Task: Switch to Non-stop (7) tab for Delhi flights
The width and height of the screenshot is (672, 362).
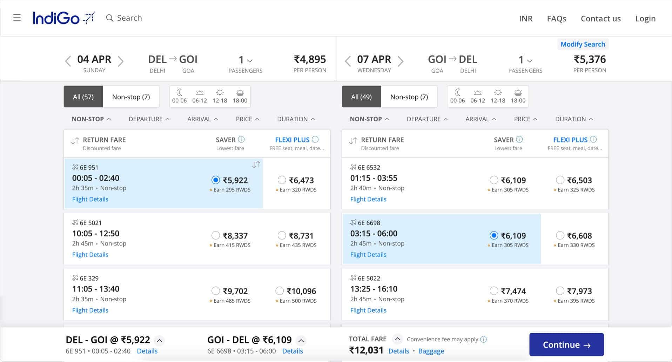Action: (130, 96)
